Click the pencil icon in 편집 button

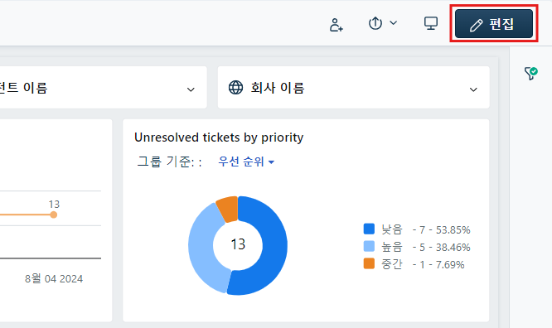pyautogui.click(x=476, y=26)
